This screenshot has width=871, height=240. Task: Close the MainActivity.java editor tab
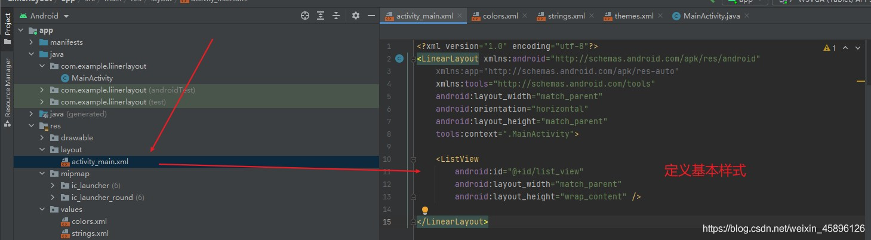pyautogui.click(x=747, y=16)
